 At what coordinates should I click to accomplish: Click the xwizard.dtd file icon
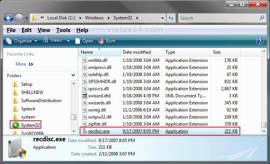[x=85, y=96]
